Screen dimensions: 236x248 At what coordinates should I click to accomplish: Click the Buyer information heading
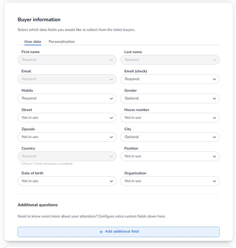39,20
